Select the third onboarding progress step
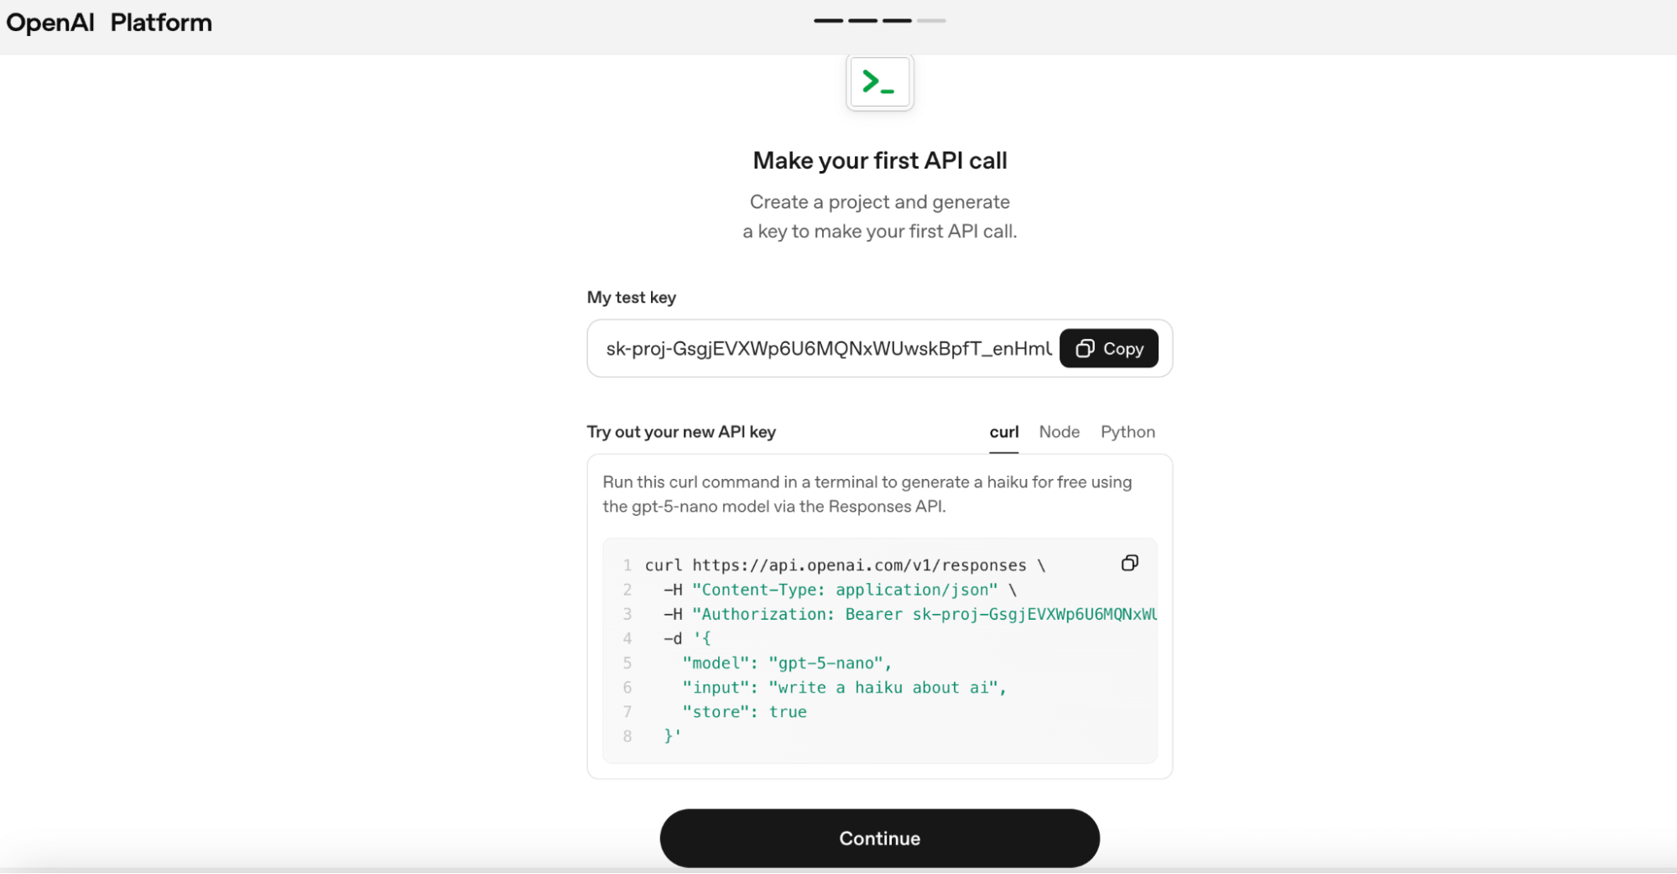Image resolution: width=1677 pixels, height=874 pixels. (x=897, y=20)
